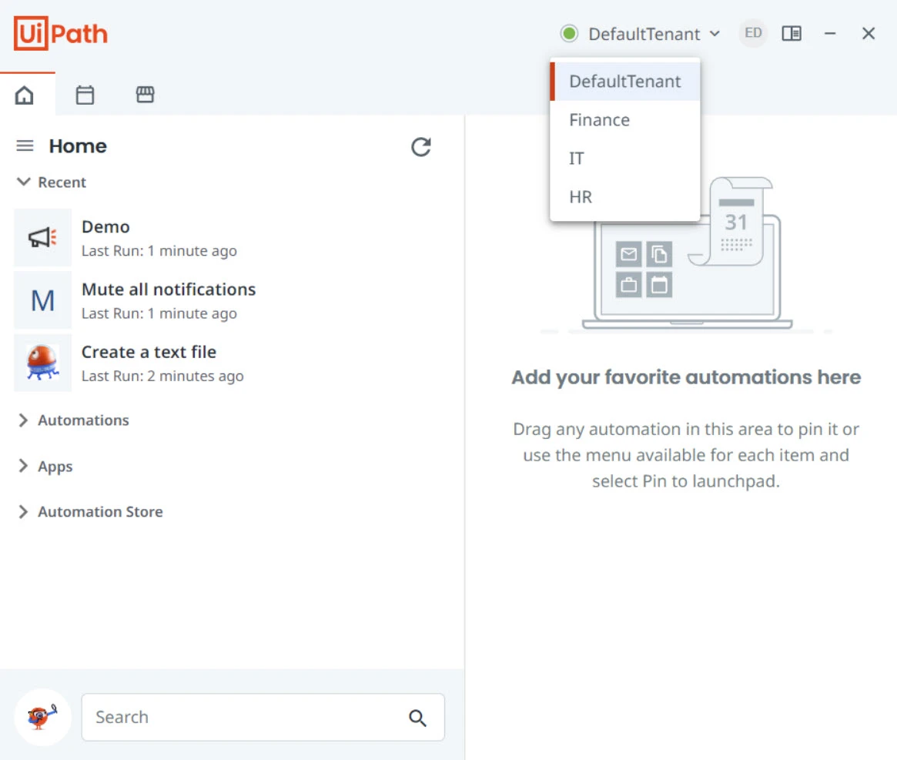Click the magnifier search icon

point(417,718)
